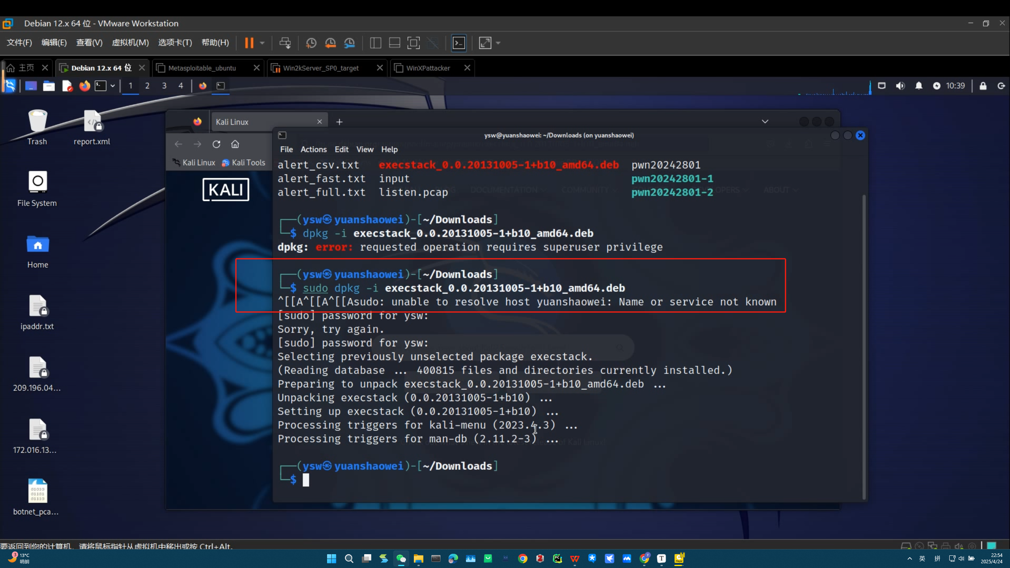Expand the terminal launcher dropdown arrow

click(x=113, y=86)
